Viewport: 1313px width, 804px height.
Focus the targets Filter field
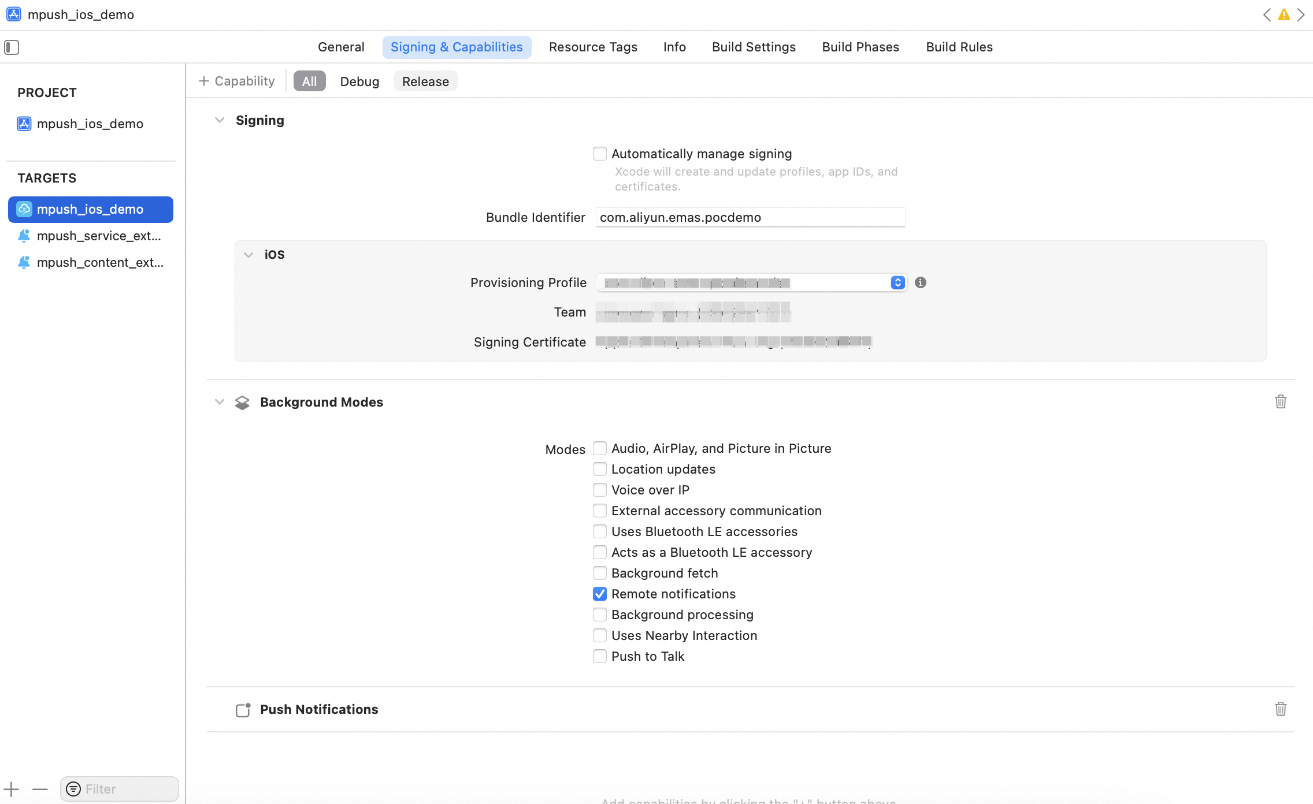click(120, 789)
